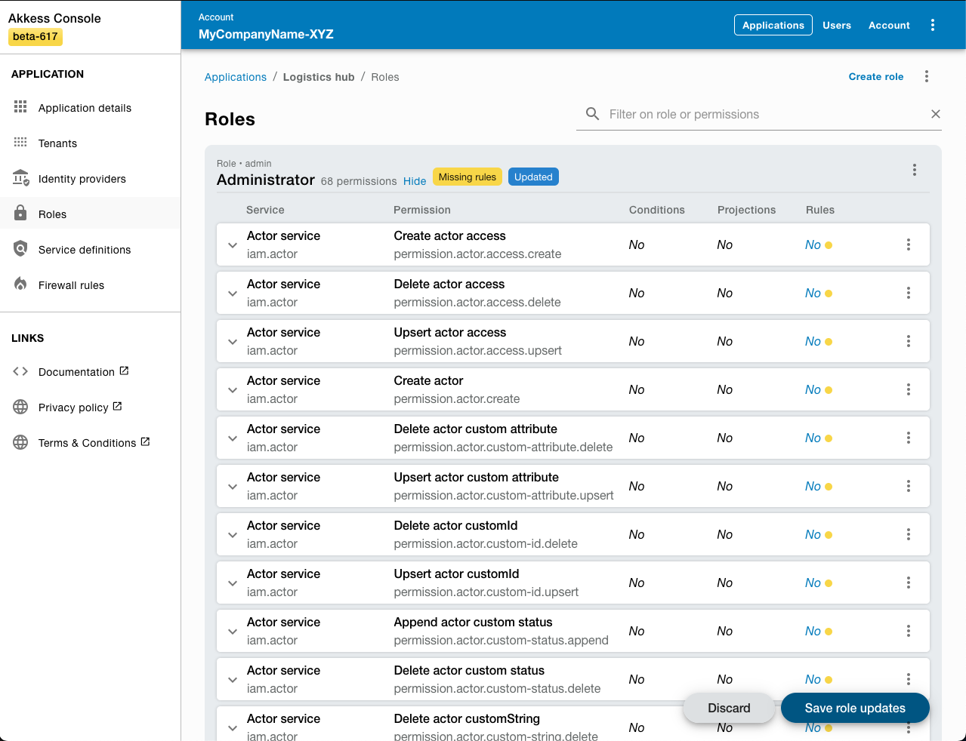Open the kebab menu next to Create role
The height and width of the screenshot is (741, 966).
pyautogui.click(x=926, y=76)
